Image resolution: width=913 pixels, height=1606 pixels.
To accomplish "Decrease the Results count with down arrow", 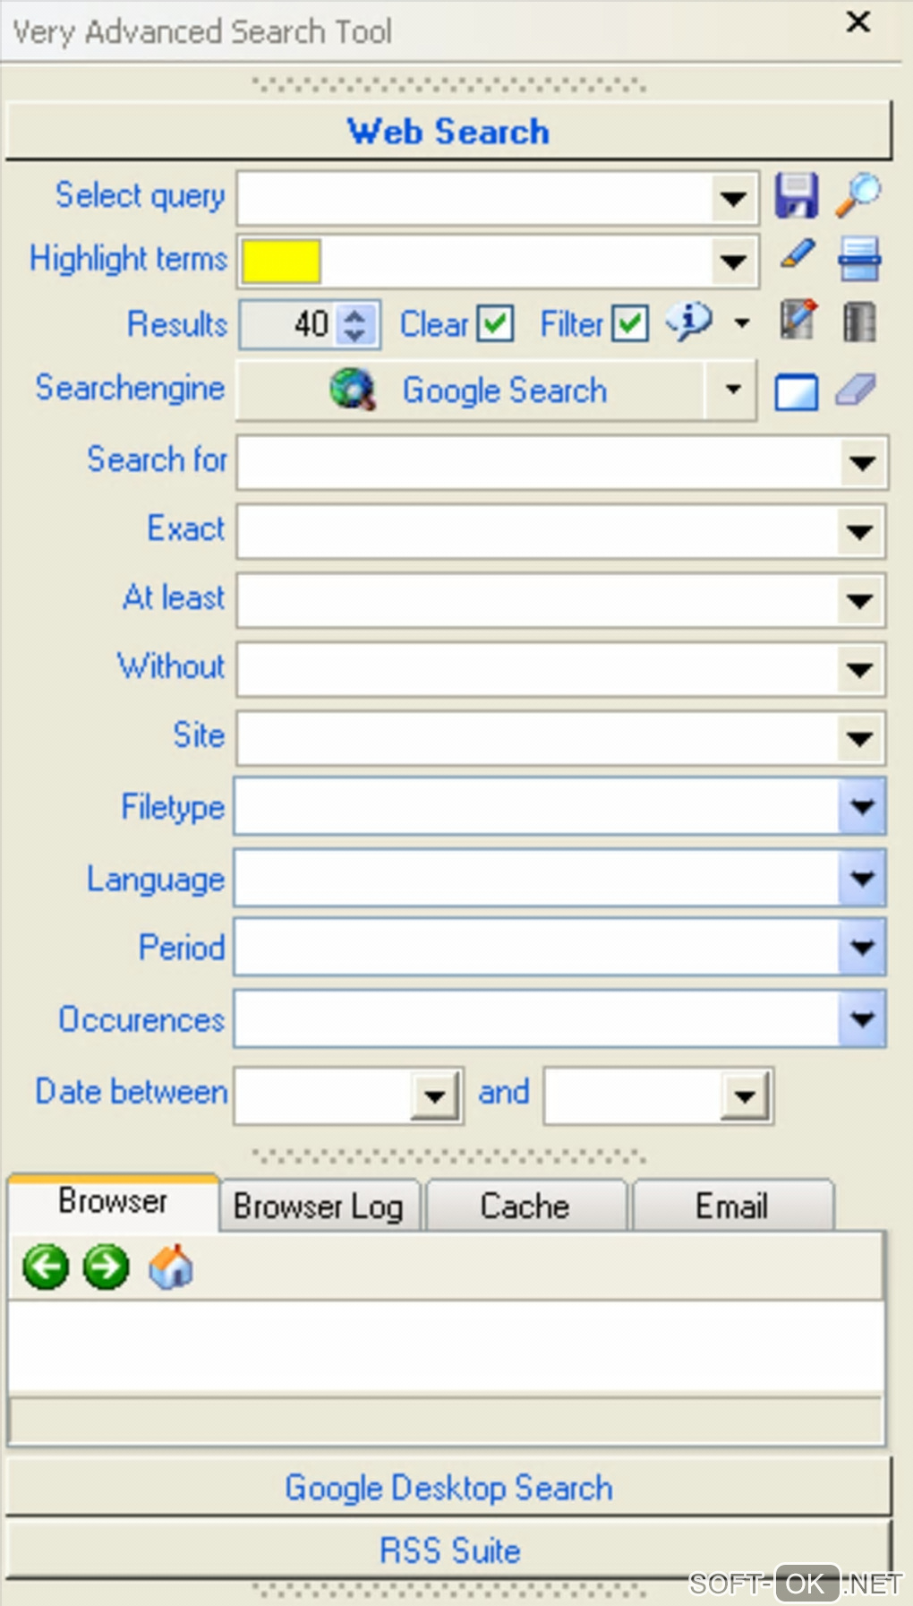I will [x=355, y=334].
